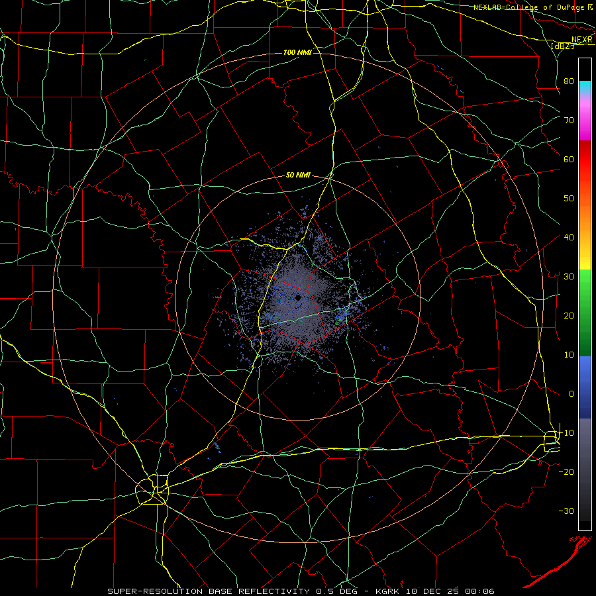The width and height of the screenshot is (596, 596).
Task: Click the SUPER-RESOLUTION BASE REFLECTIVITY caption
Action: tap(209, 591)
